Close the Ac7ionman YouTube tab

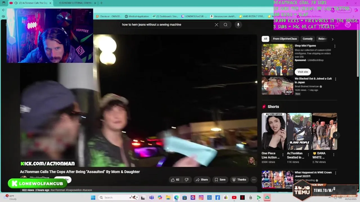click(50, 3)
